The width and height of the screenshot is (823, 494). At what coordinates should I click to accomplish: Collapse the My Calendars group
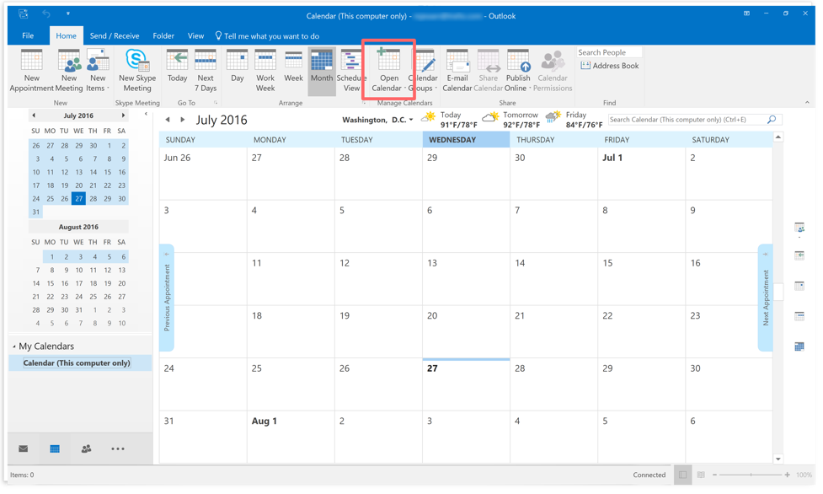tap(14, 346)
